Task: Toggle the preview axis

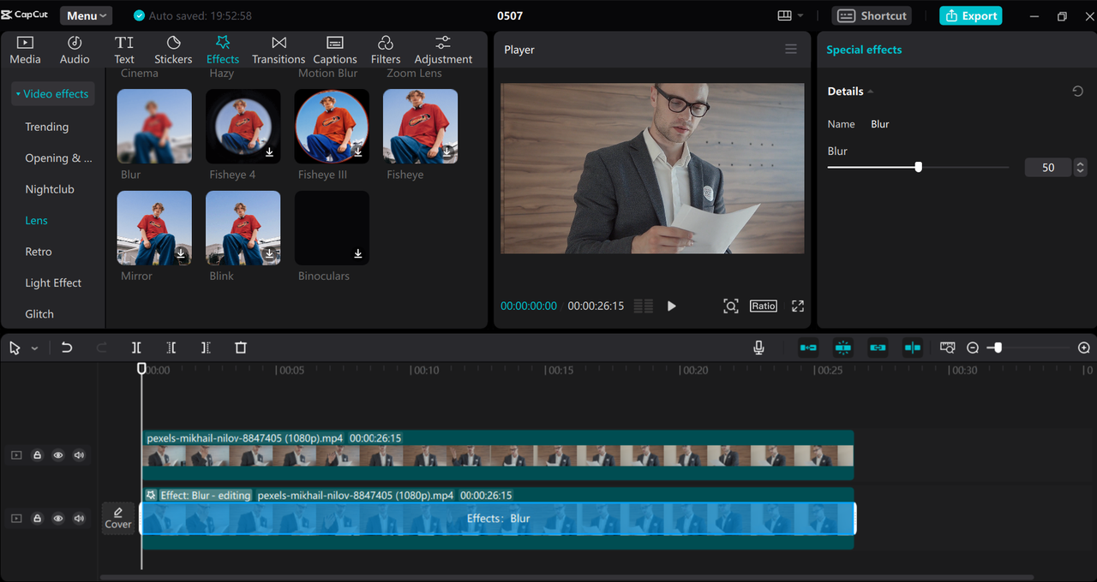Action: tap(913, 347)
